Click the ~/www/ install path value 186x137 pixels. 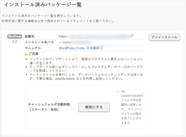click(75, 42)
